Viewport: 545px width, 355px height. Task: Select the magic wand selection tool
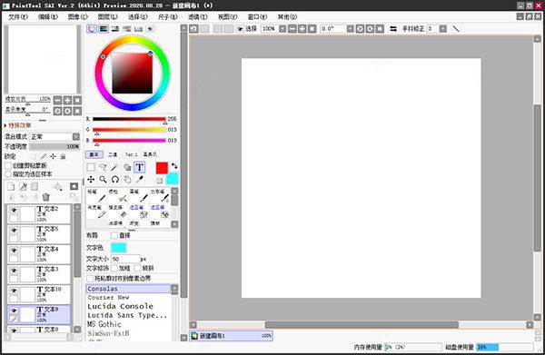point(114,167)
